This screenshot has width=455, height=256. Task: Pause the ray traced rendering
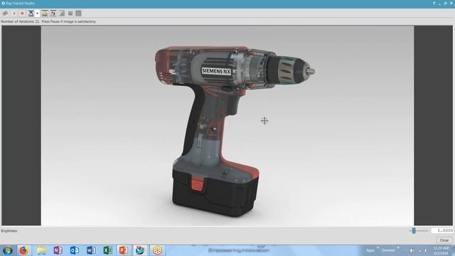pos(22,14)
